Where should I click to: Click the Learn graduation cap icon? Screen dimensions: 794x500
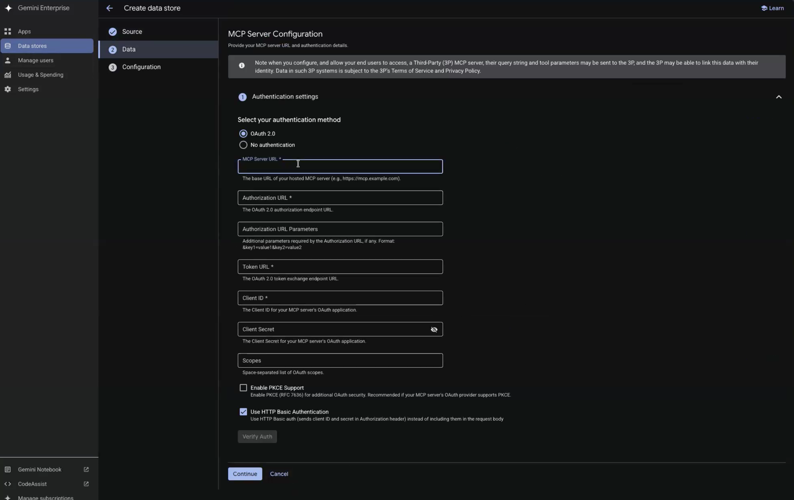pos(764,8)
